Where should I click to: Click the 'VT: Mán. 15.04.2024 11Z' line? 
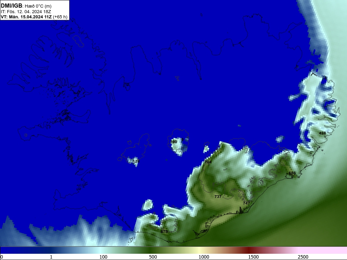click(x=26, y=17)
